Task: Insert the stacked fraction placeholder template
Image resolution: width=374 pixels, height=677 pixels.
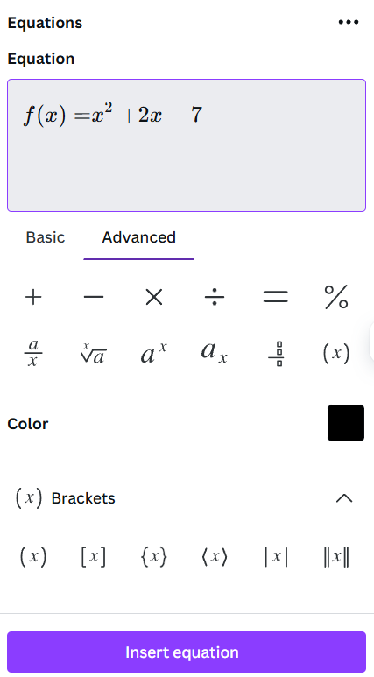Action: tap(276, 353)
